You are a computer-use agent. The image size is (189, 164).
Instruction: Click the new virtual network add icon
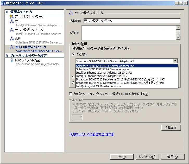pos(12,16)
